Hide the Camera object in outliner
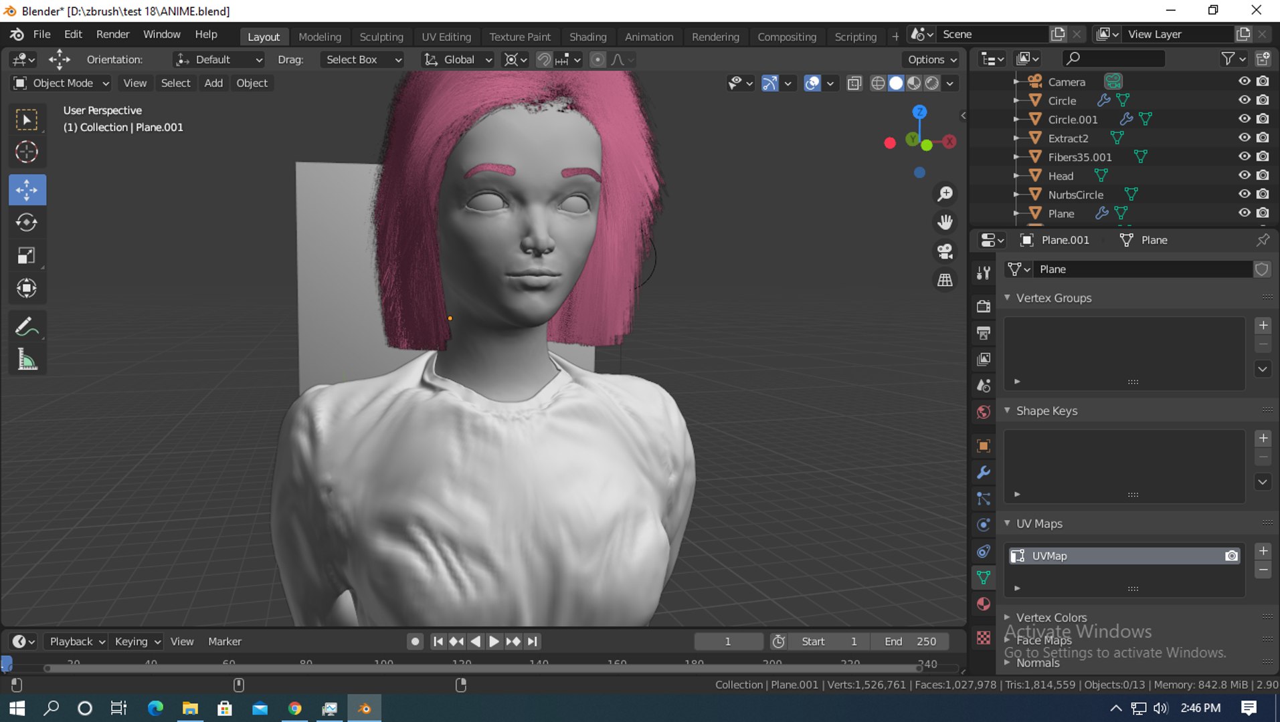 tap(1244, 81)
